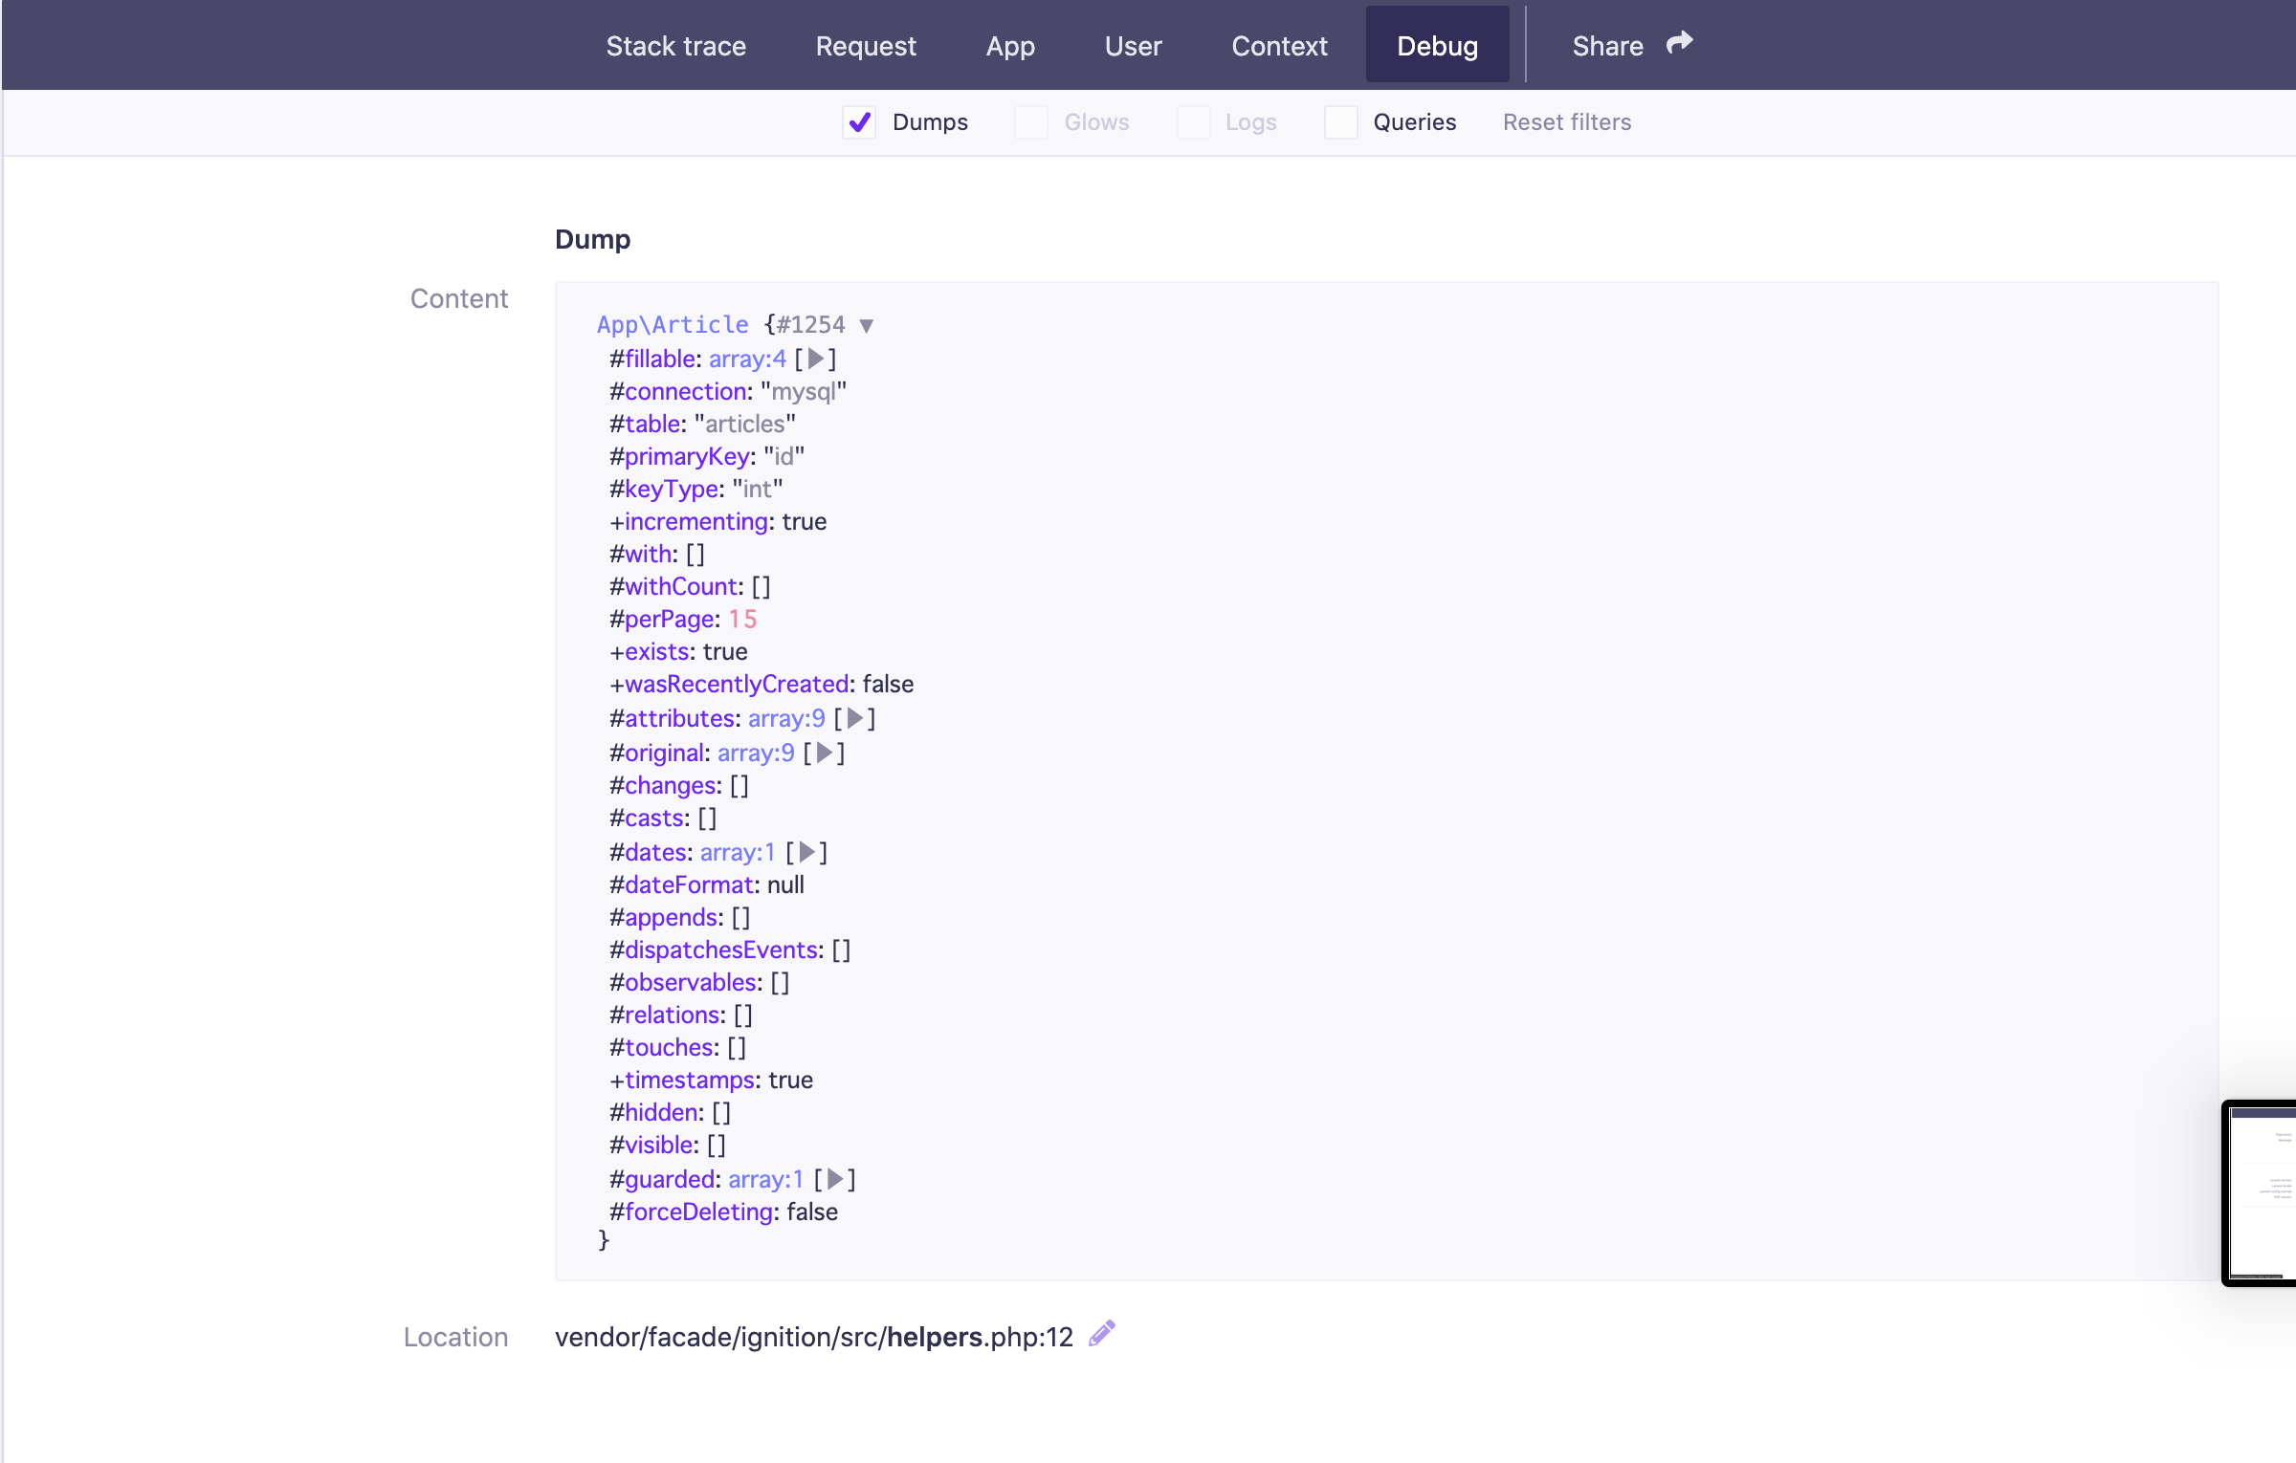Screen dimensions: 2296x1463
Task: Expand the #dates array:1
Action: click(806, 852)
